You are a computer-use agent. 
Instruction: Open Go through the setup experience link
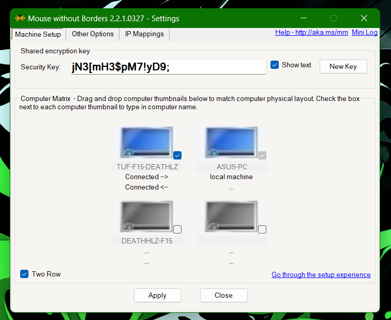(321, 274)
